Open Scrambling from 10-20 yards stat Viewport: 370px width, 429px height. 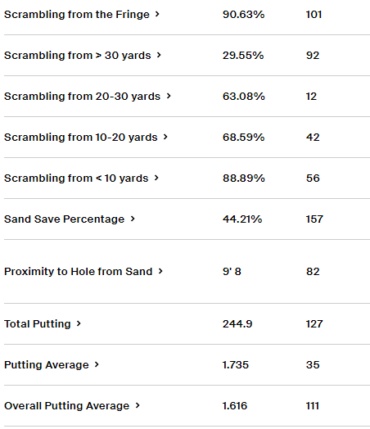[81, 138]
